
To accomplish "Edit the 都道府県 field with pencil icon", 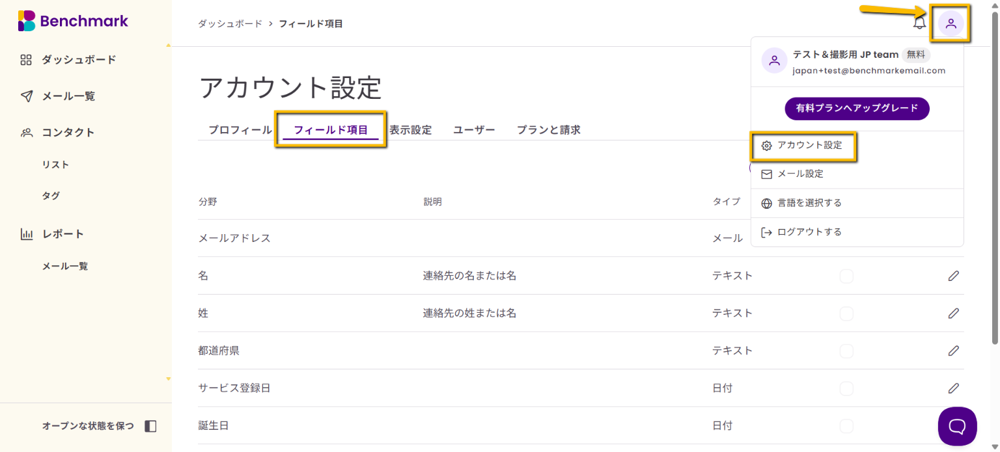I will 953,351.
